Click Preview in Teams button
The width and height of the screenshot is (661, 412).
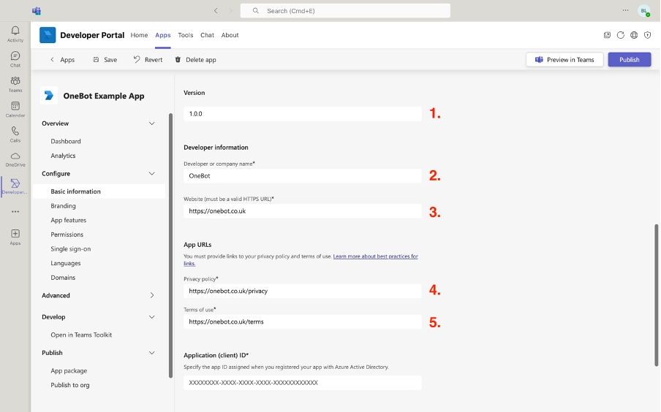tap(564, 60)
